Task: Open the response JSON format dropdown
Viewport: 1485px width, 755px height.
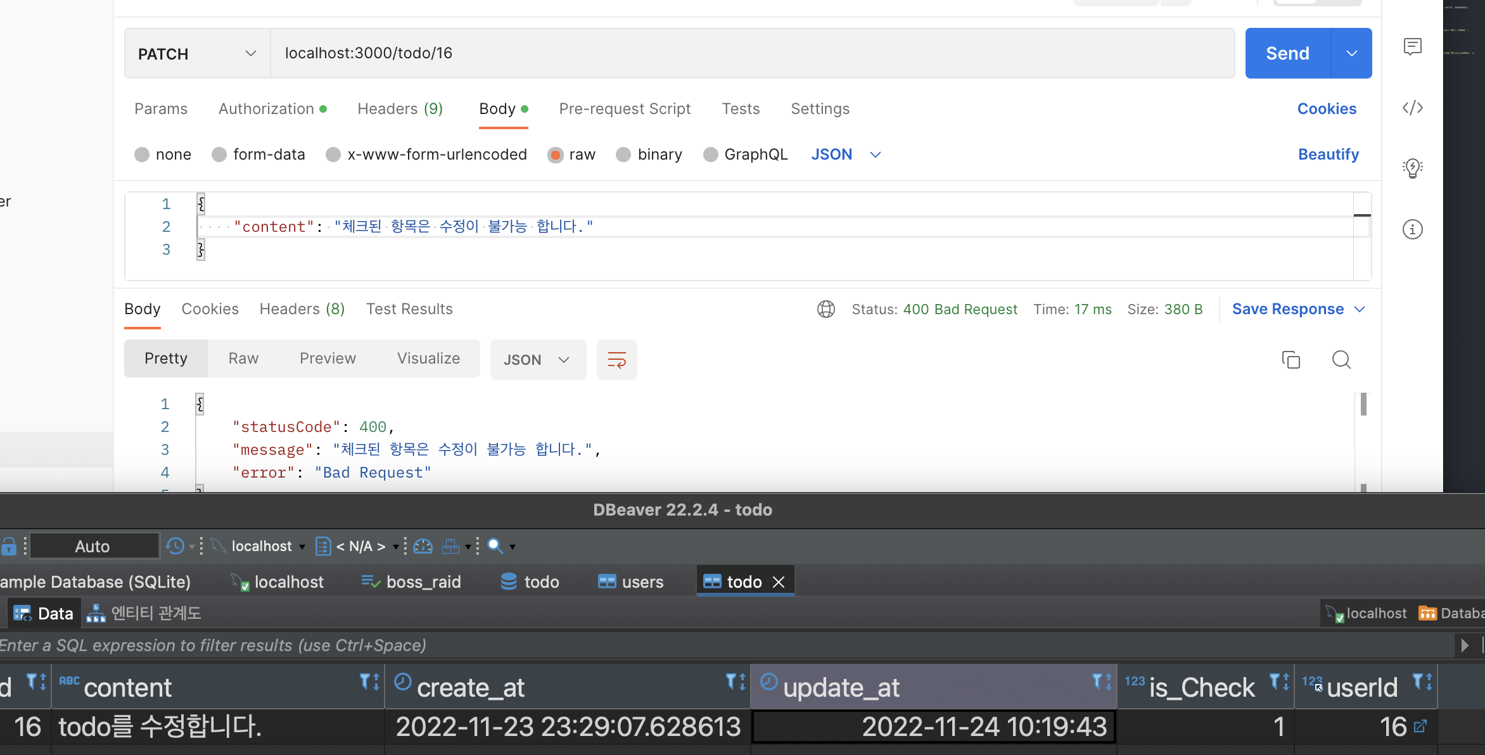Action: (x=537, y=360)
